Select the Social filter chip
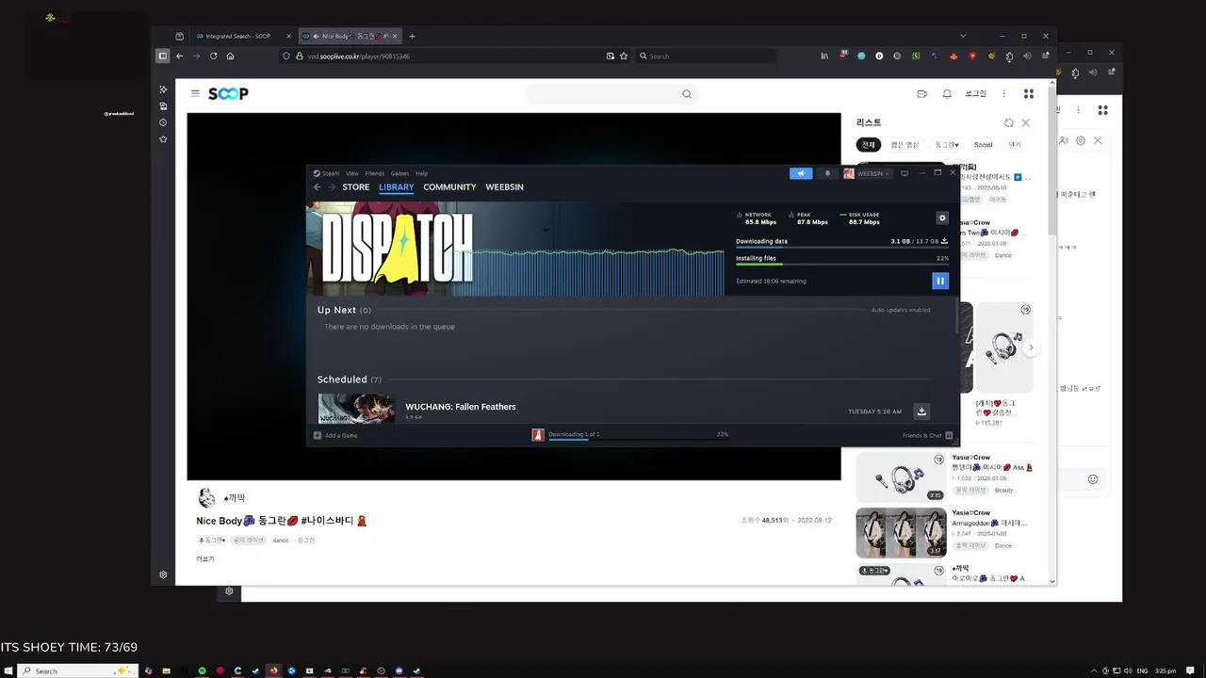The image size is (1206, 678). click(x=983, y=145)
